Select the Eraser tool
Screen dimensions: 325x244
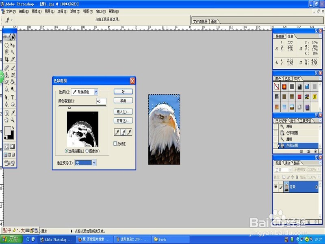pyautogui.click(x=6, y=82)
